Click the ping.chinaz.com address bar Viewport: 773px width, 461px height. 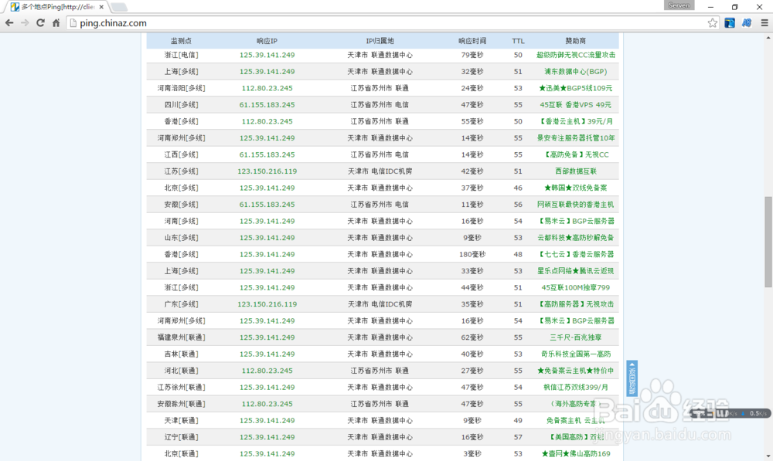(x=386, y=23)
